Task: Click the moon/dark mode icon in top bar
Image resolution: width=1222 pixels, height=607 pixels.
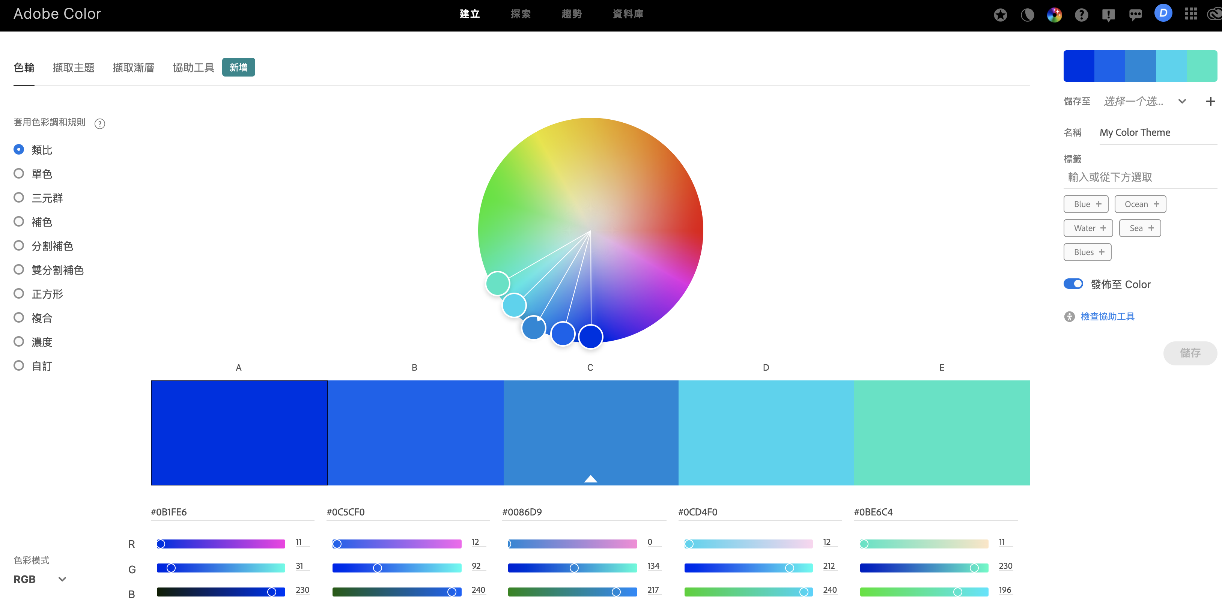Action: click(1027, 14)
